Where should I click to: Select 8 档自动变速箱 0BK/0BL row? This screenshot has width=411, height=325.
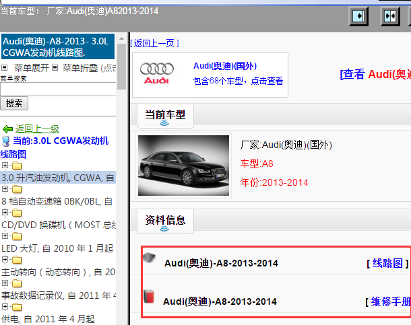point(57,201)
